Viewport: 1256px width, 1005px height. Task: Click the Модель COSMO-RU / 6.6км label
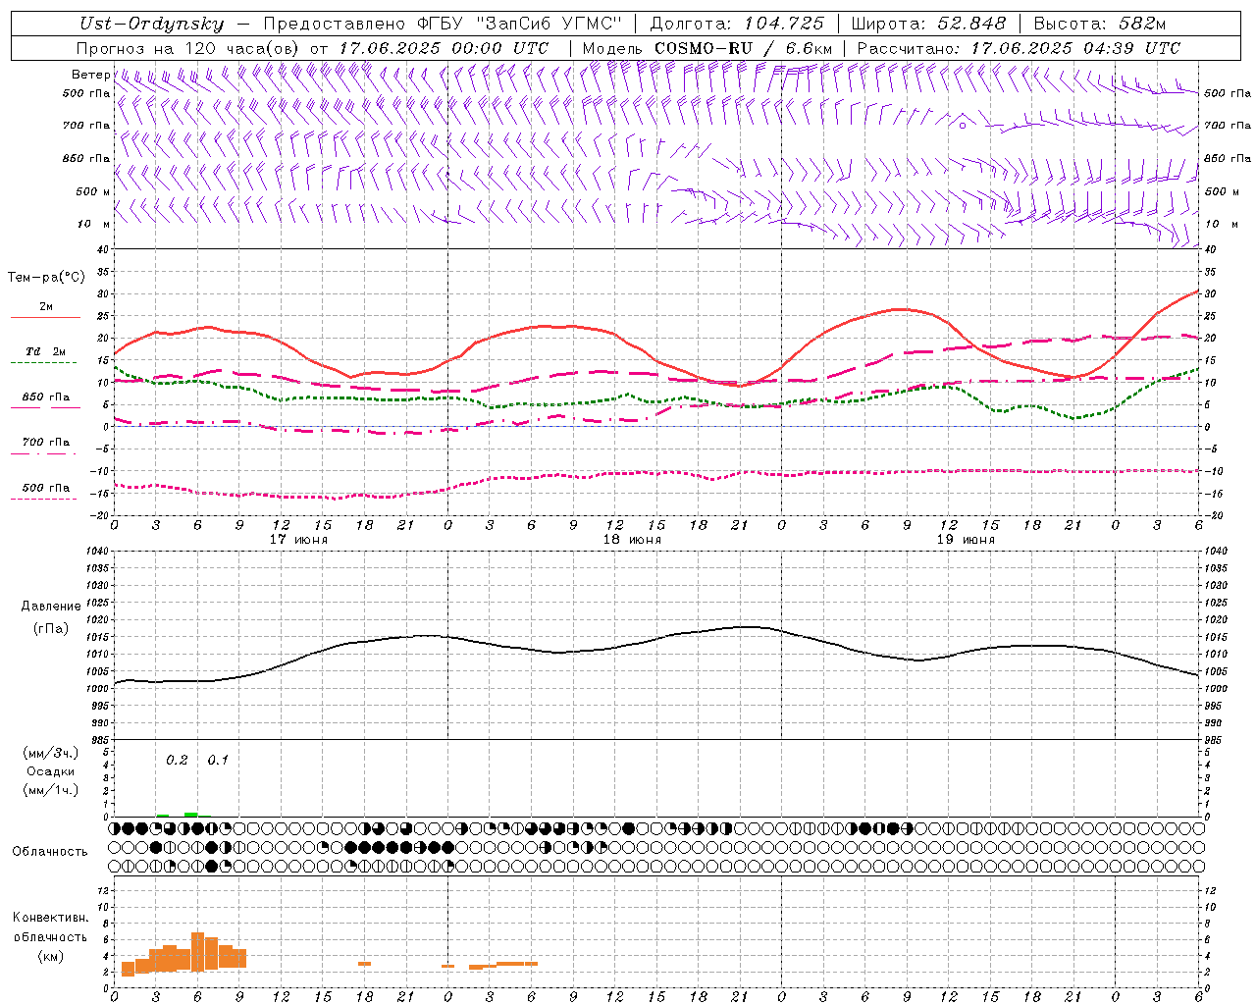[707, 48]
